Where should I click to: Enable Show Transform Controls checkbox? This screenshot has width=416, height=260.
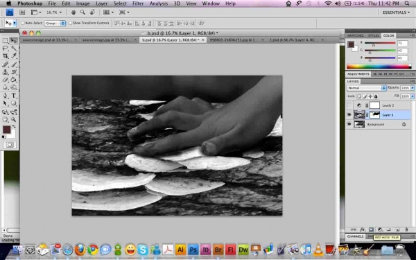[x=70, y=23]
